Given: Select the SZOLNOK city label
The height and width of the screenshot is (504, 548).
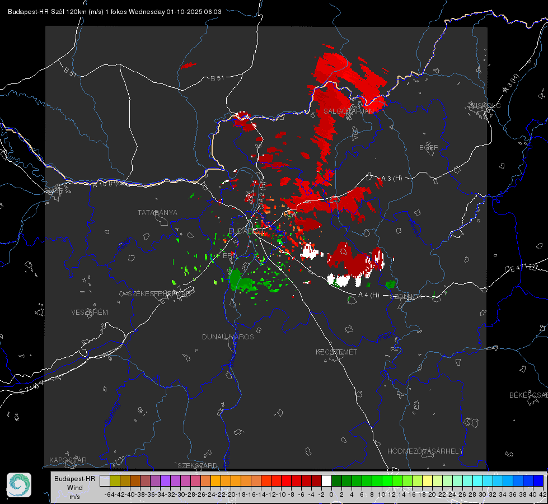Looking at the screenshot, I should tap(408, 297).
